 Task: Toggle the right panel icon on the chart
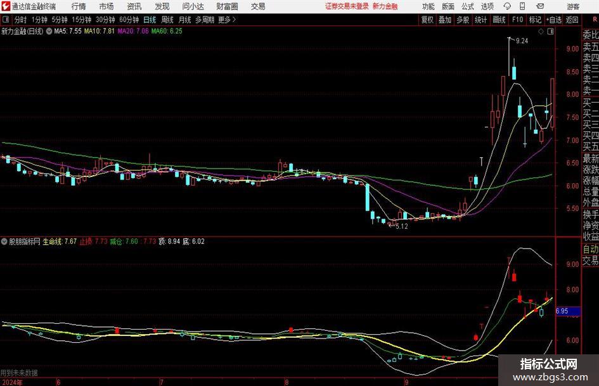[x=550, y=32]
